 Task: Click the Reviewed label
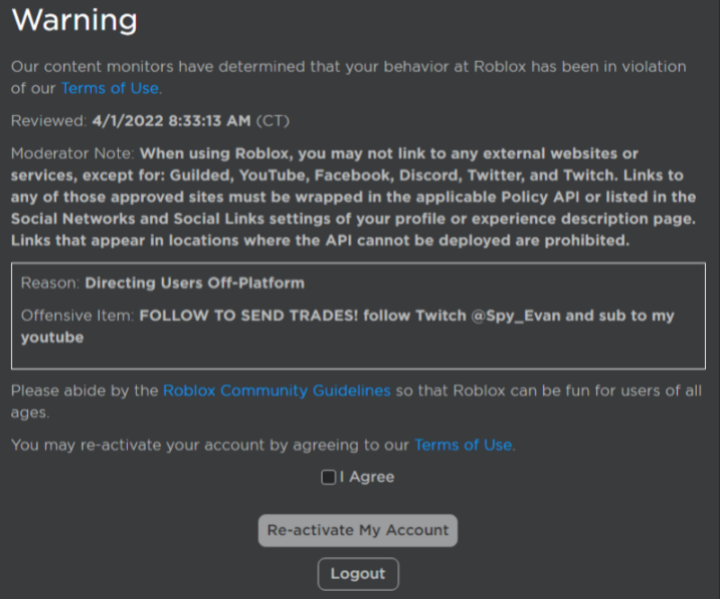pyautogui.click(x=49, y=121)
